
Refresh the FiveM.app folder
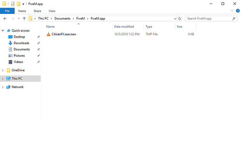tap(180, 19)
